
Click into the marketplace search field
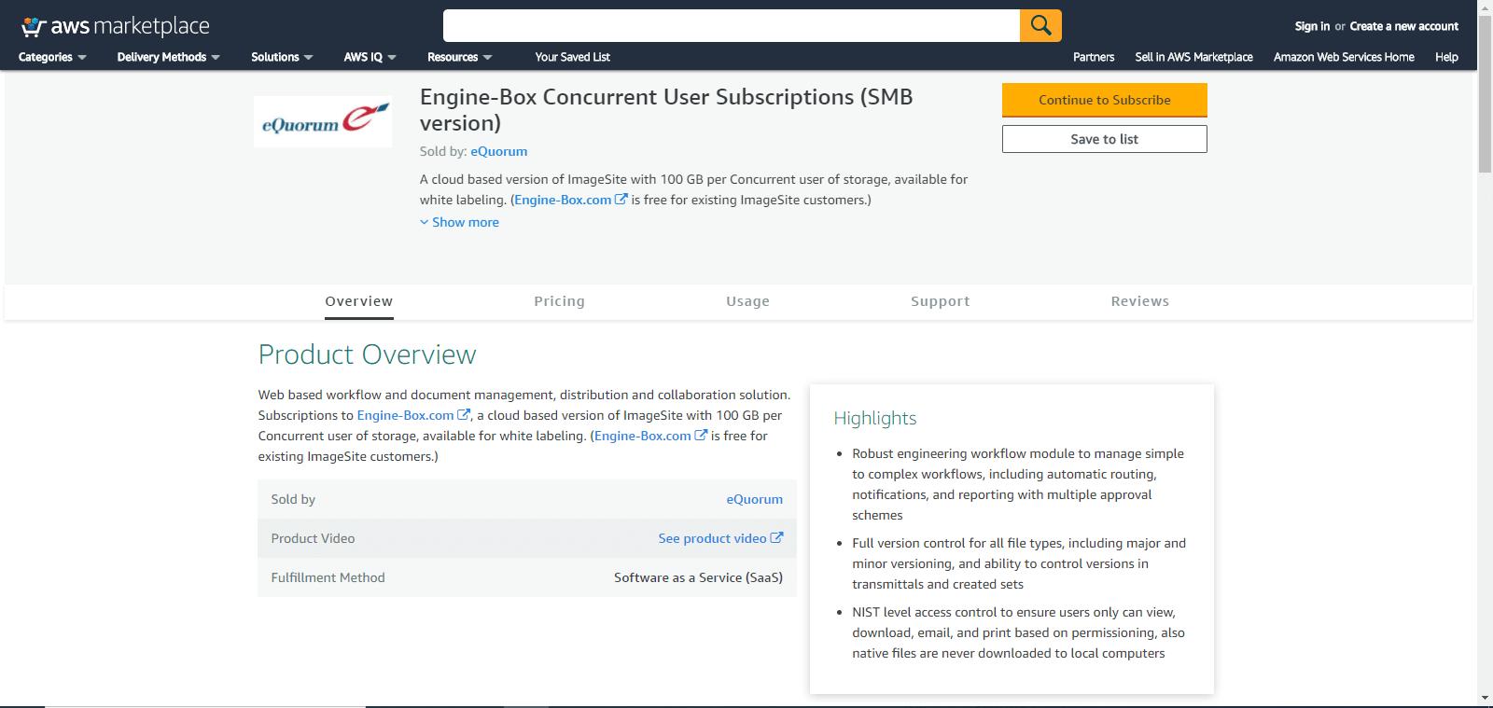732,25
